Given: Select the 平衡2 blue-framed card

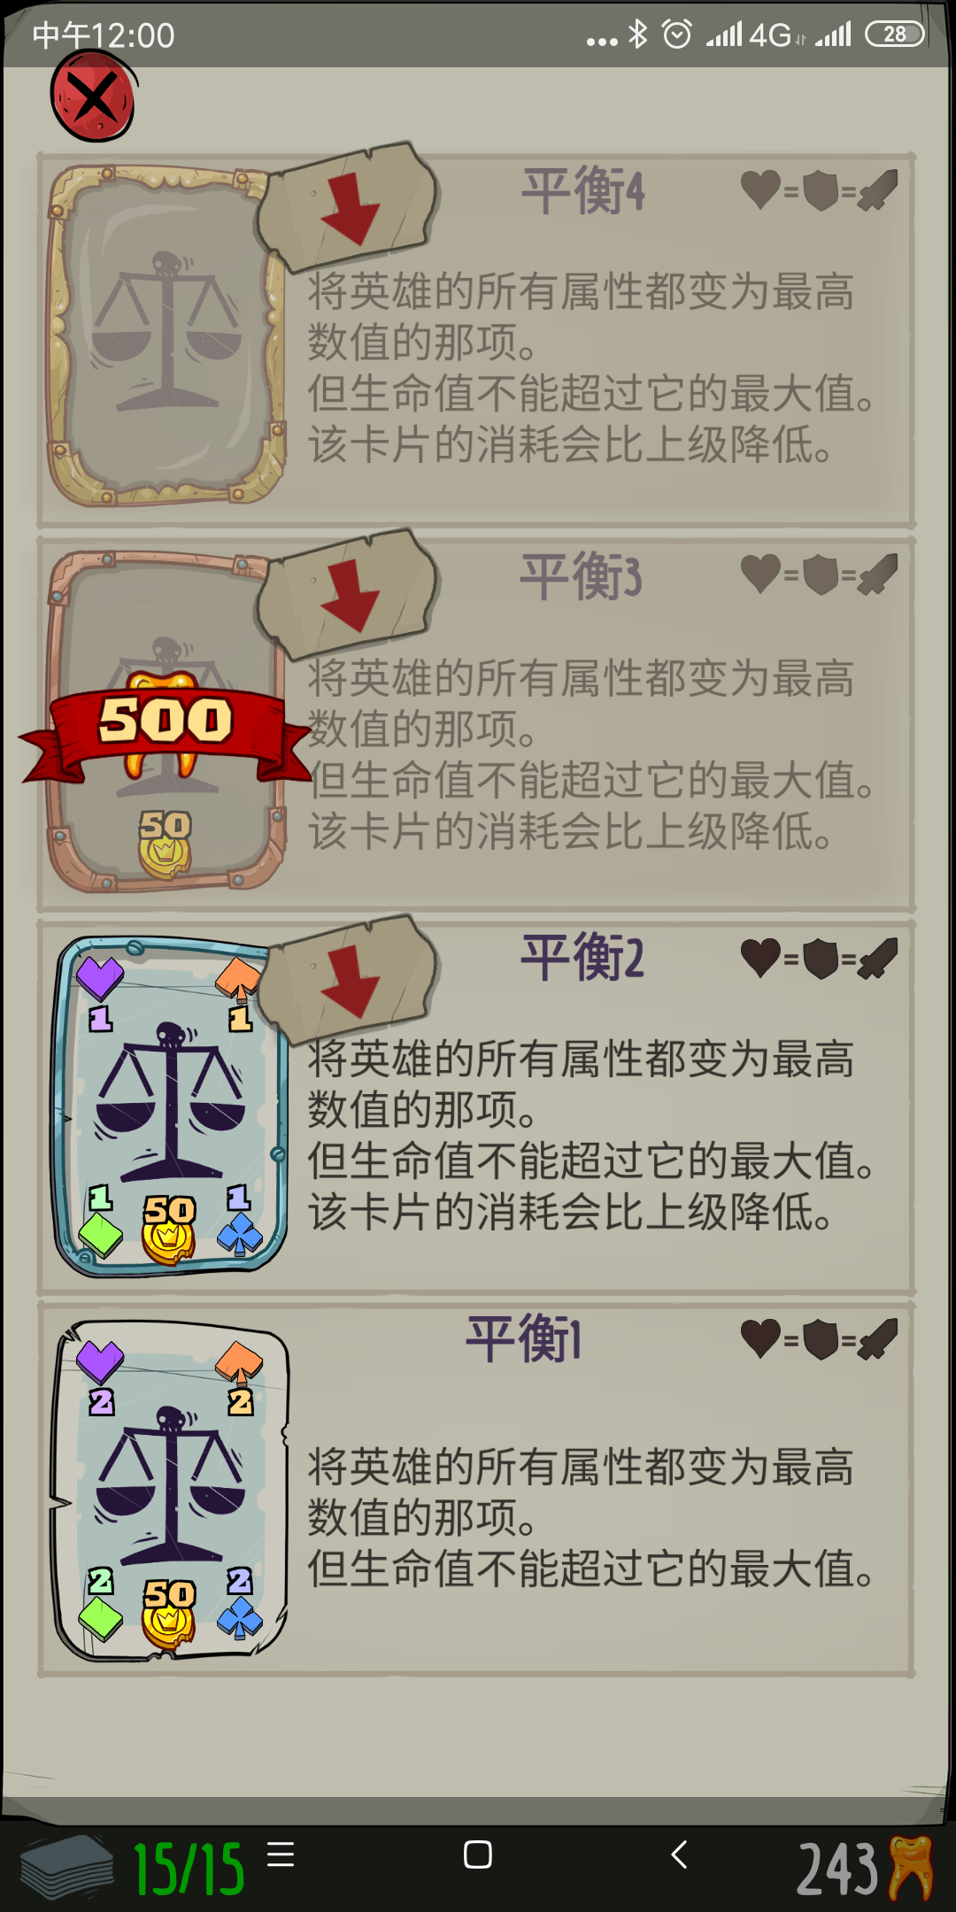Looking at the screenshot, I should (x=170, y=1106).
